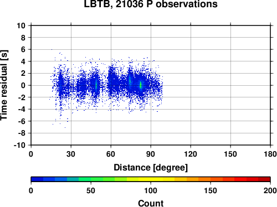Click the Time residual y-axis label
Image resolution: width=277 pixels, height=207 pixels.
[4, 85]
